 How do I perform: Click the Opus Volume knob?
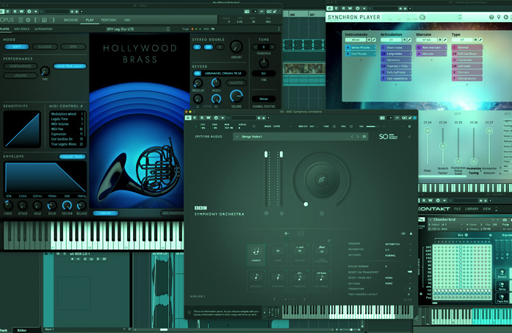click(236, 96)
